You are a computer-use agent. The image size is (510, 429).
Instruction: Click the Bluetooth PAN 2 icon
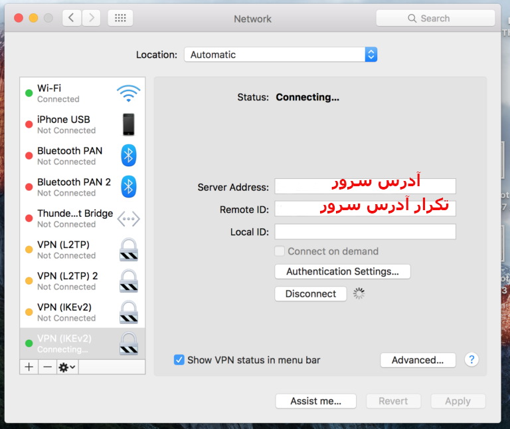(128, 187)
